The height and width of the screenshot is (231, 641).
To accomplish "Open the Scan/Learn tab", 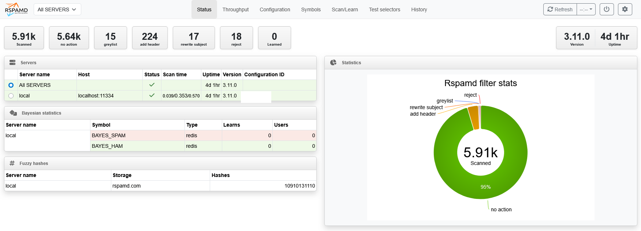I will coord(345,9).
